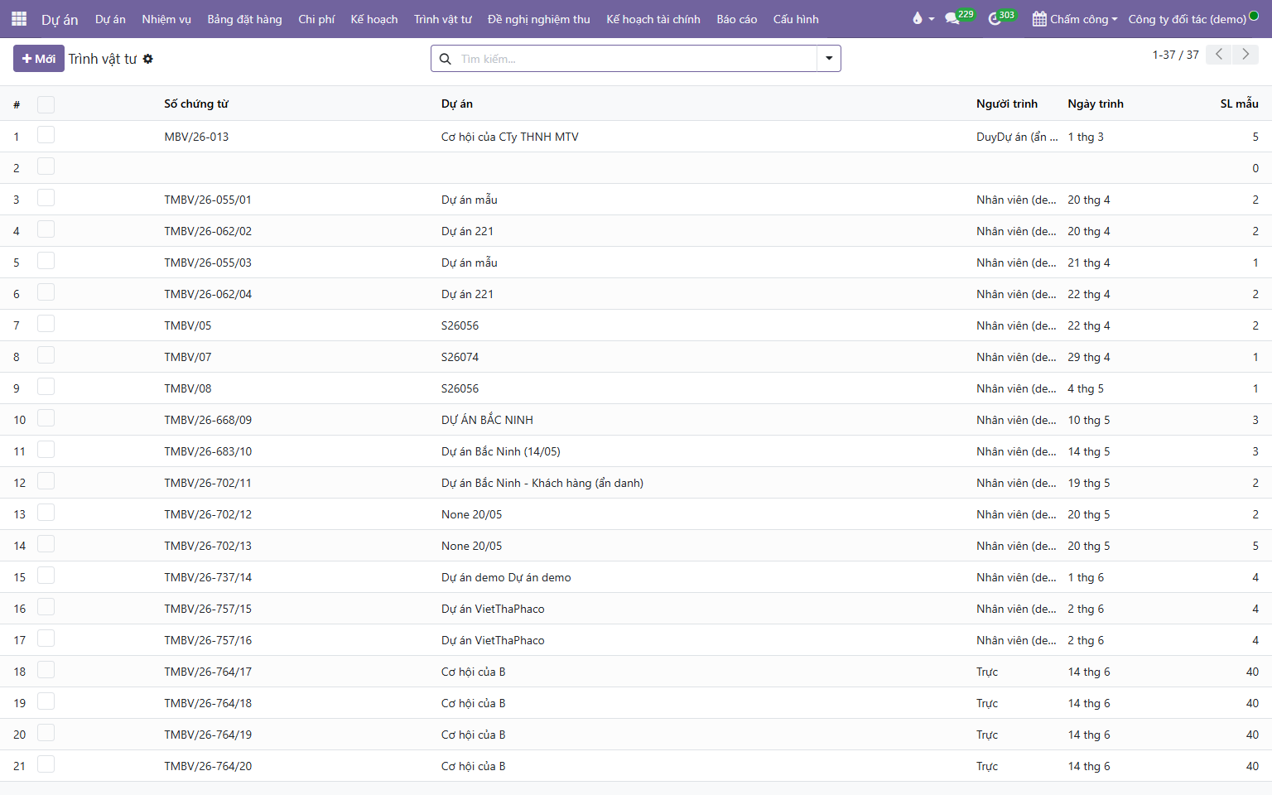
Task: Create a new record with Mới button
Action: tap(39, 59)
